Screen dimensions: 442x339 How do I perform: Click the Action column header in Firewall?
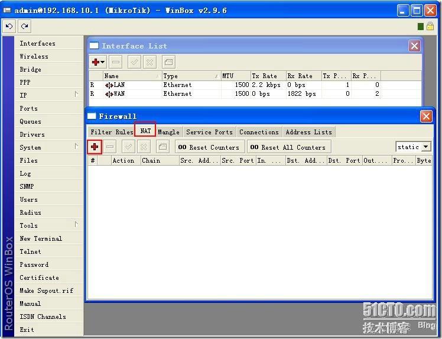[x=126, y=160]
